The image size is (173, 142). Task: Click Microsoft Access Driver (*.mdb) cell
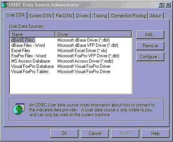(x=85, y=61)
